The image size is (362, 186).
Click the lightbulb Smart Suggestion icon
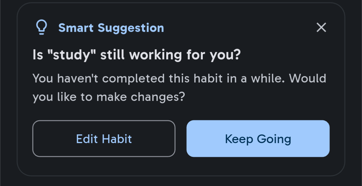[x=42, y=27]
